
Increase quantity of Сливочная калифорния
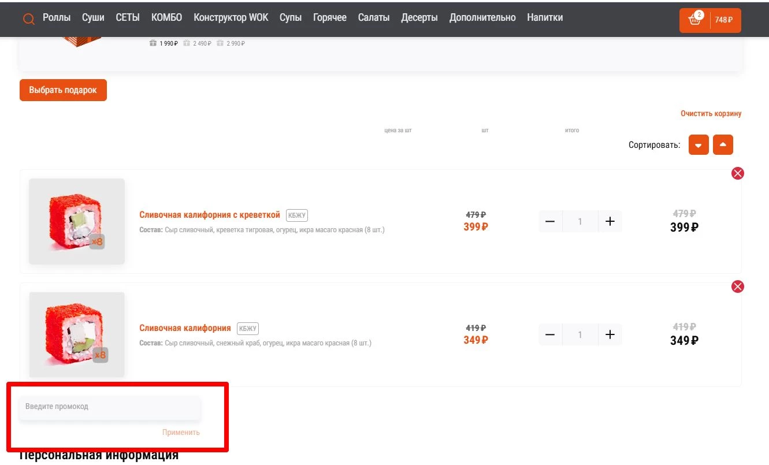(x=610, y=335)
